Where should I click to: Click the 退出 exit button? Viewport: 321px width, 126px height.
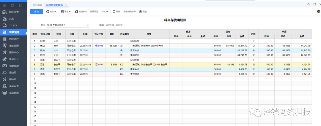coord(143,12)
